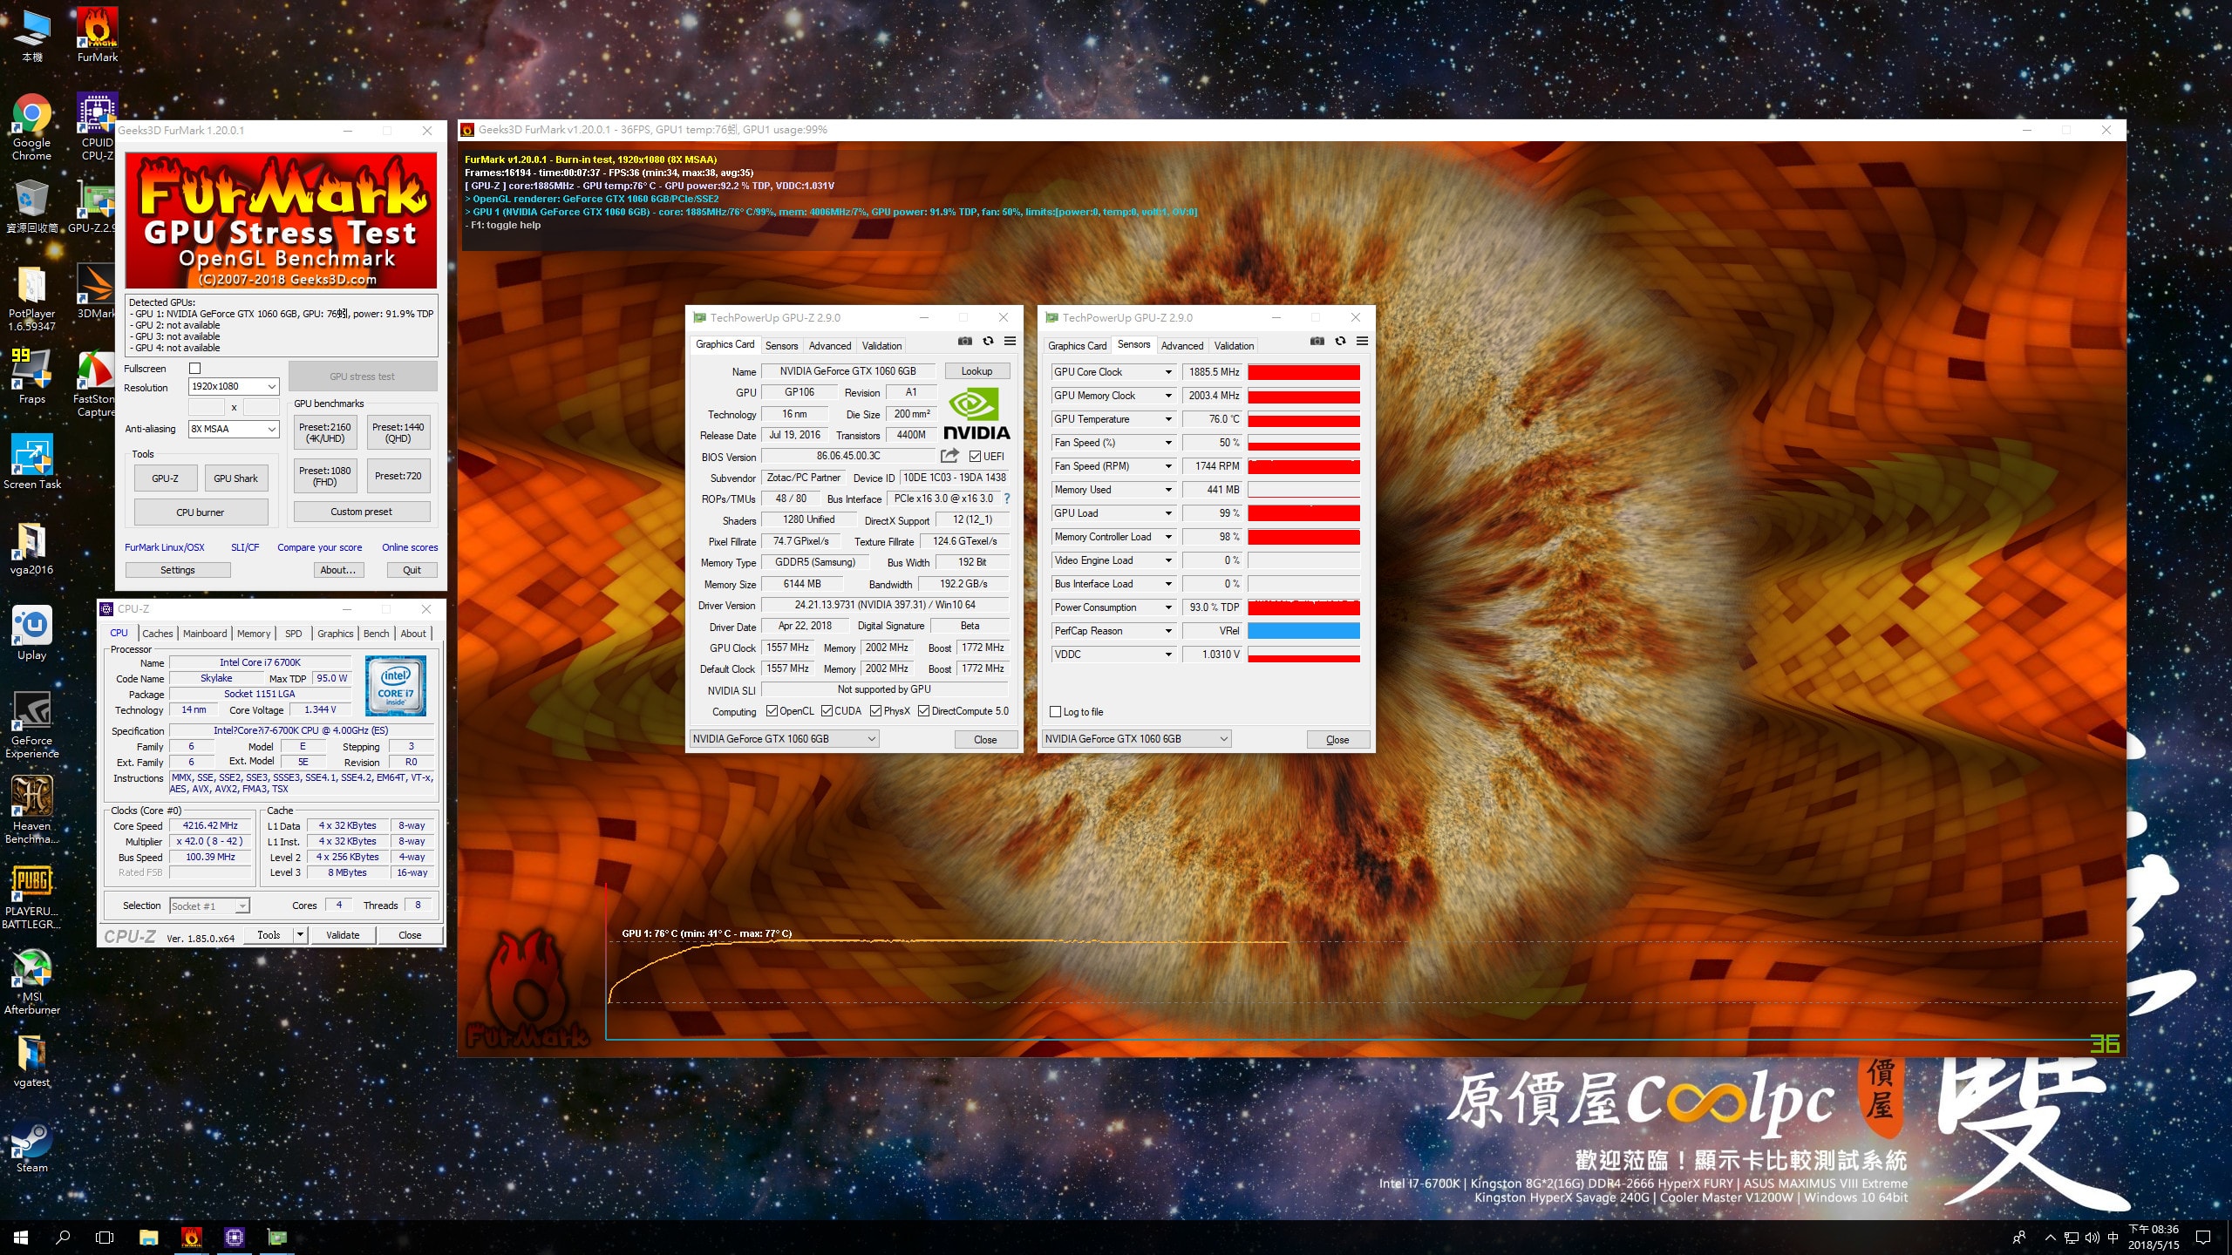Open the Task View taskbar icon
This screenshot has height=1255, width=2232.
(105, 1238)
